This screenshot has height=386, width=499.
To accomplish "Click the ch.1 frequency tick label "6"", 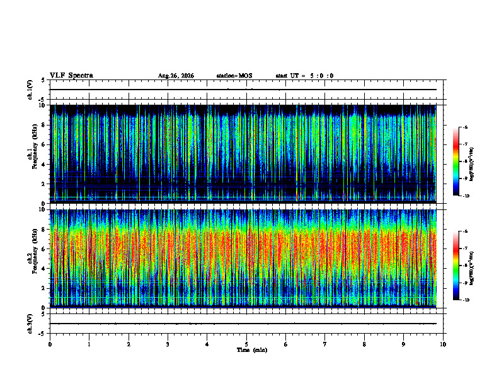I will (43, 144).
